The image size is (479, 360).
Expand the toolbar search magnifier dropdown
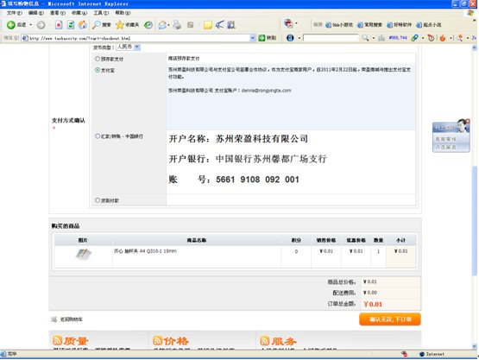tap(374, 38)
